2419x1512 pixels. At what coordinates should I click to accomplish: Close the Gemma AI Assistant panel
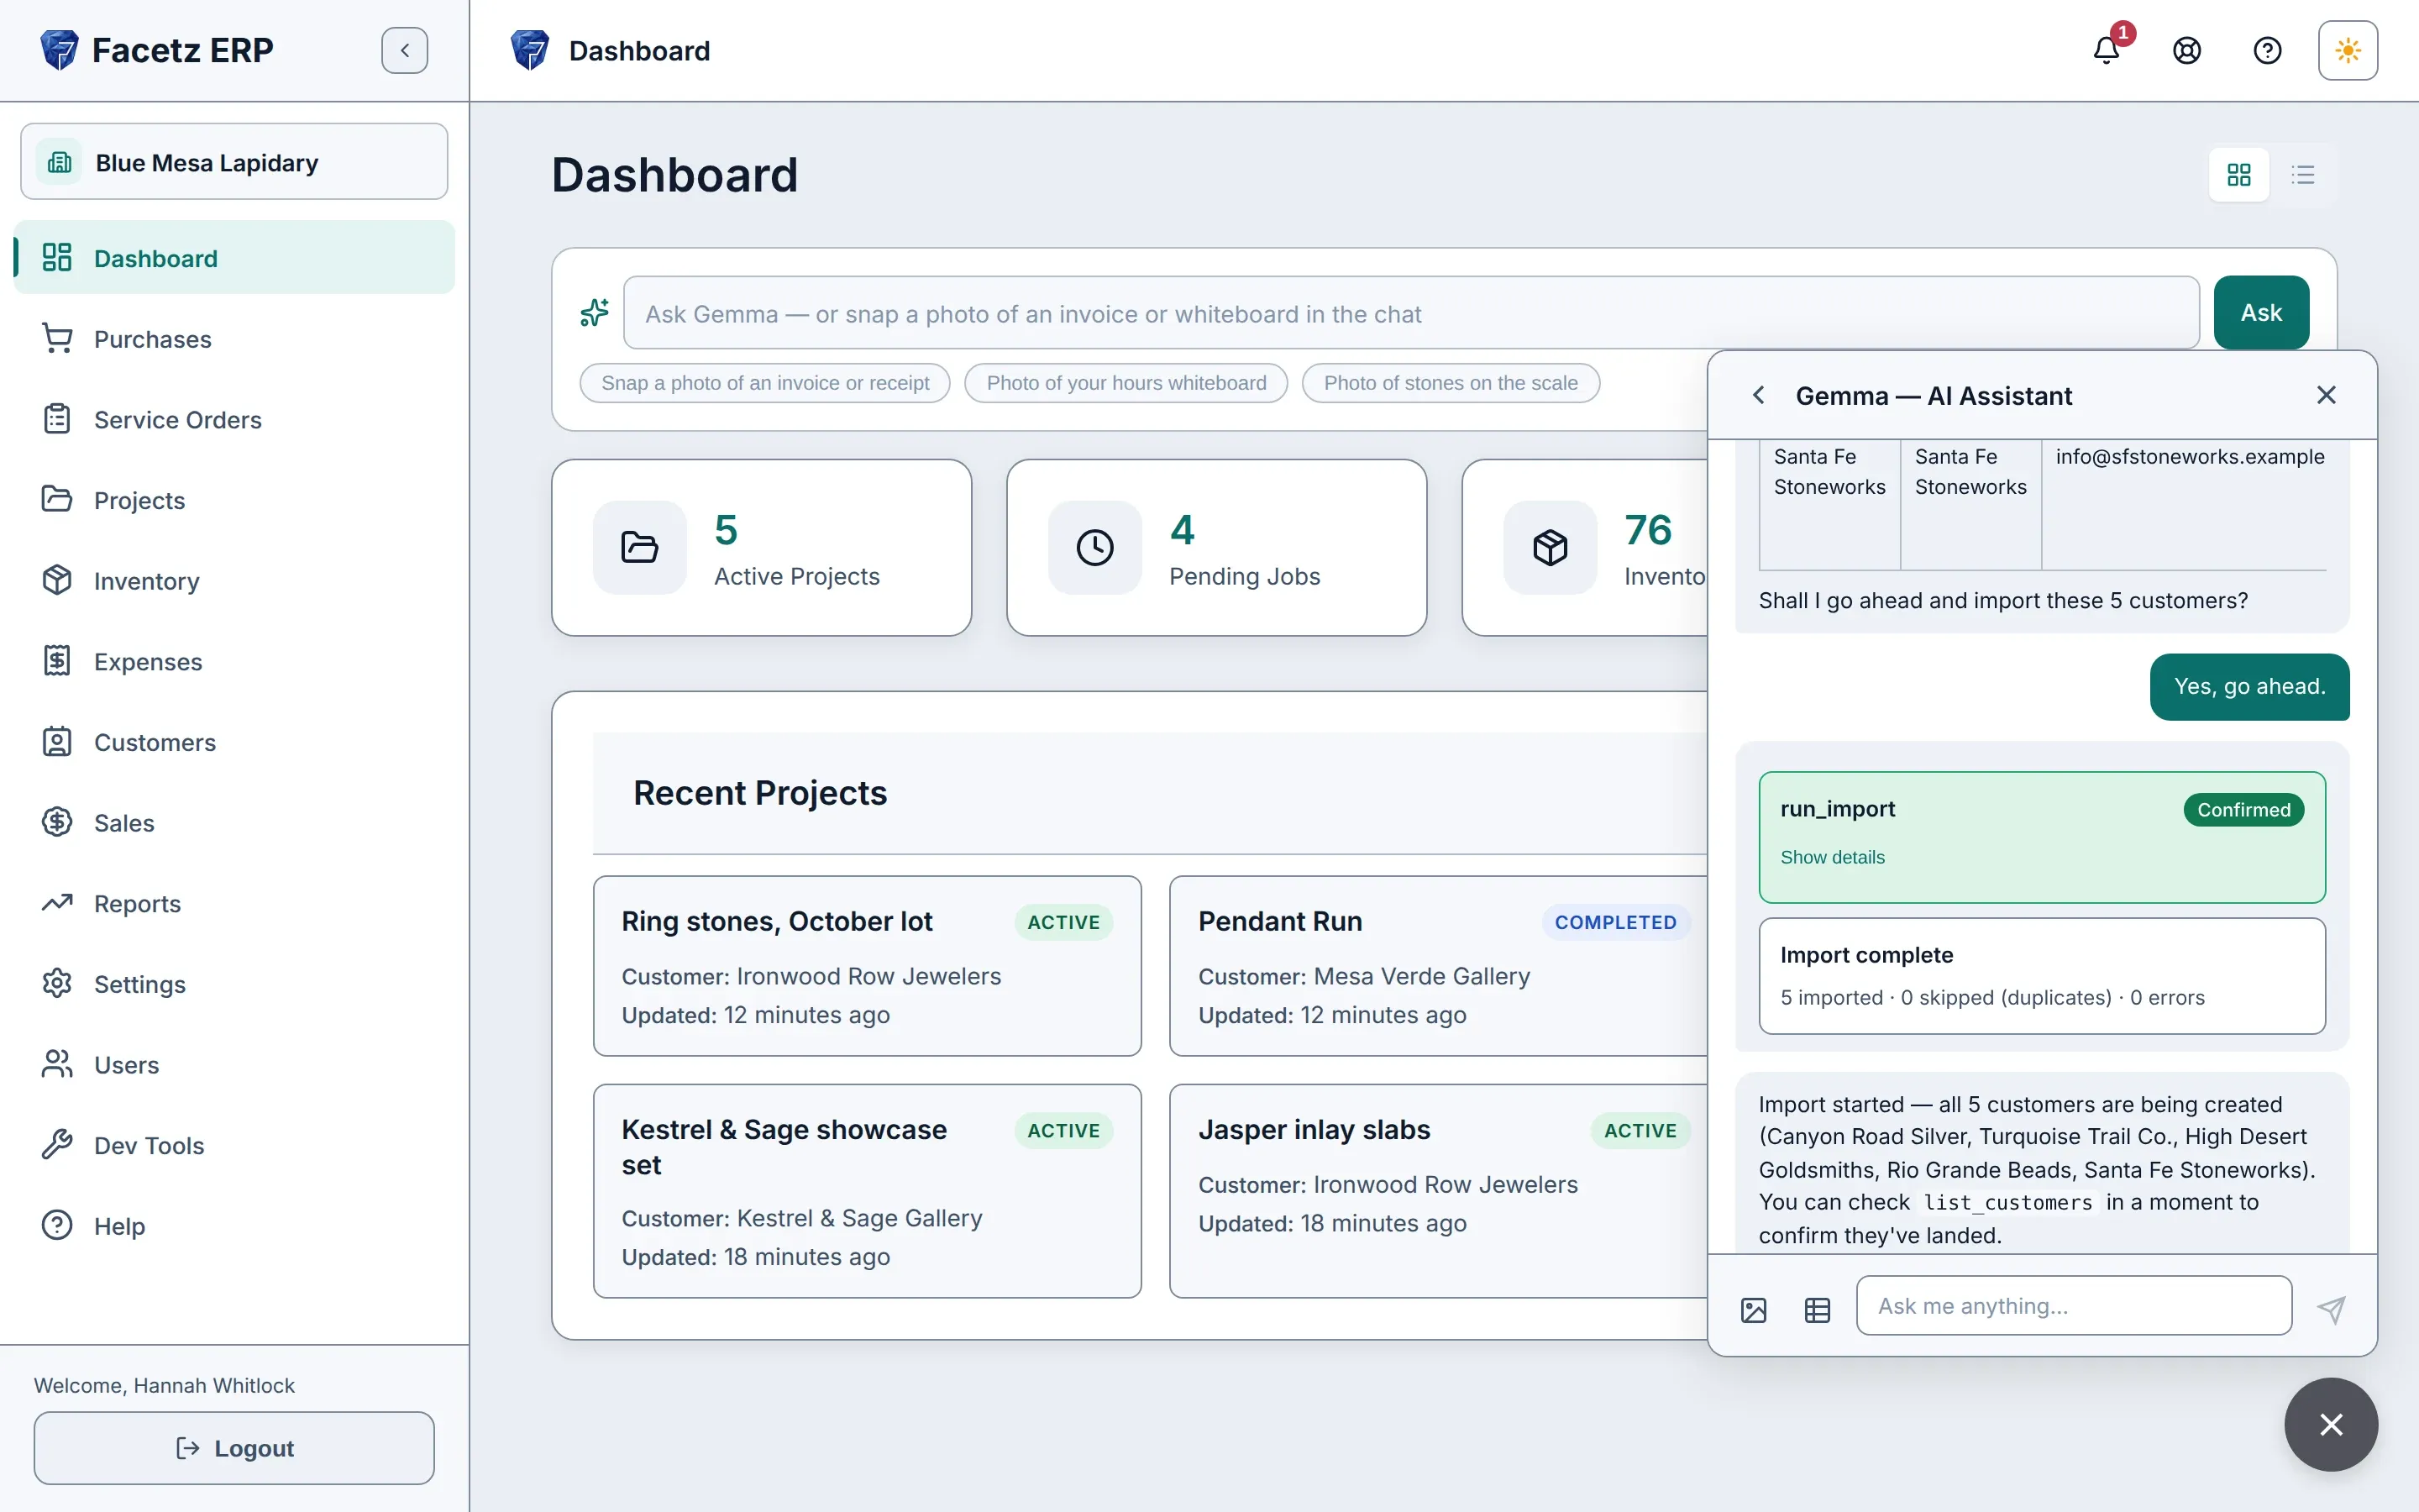click(2326, 395)
